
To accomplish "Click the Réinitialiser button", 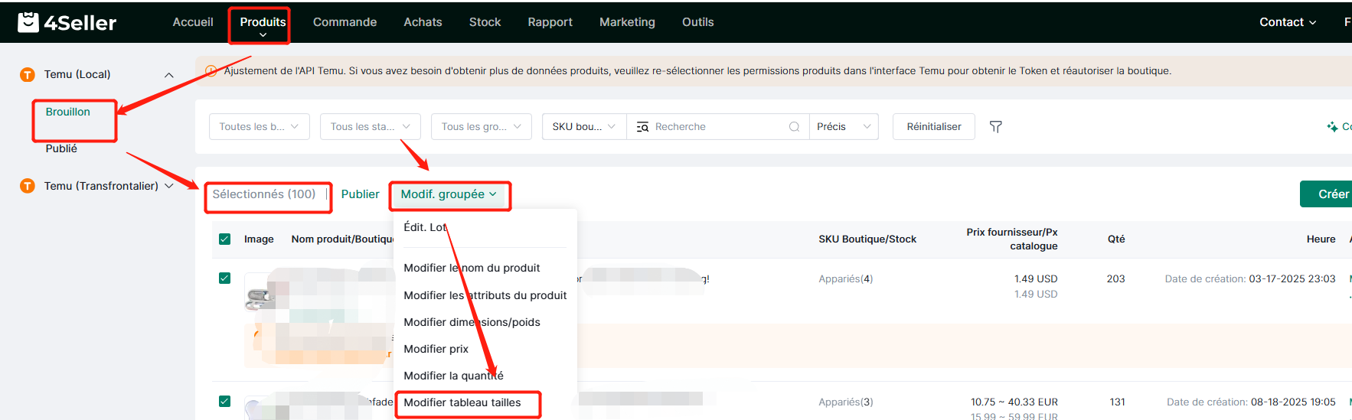I will click(934, 127).
